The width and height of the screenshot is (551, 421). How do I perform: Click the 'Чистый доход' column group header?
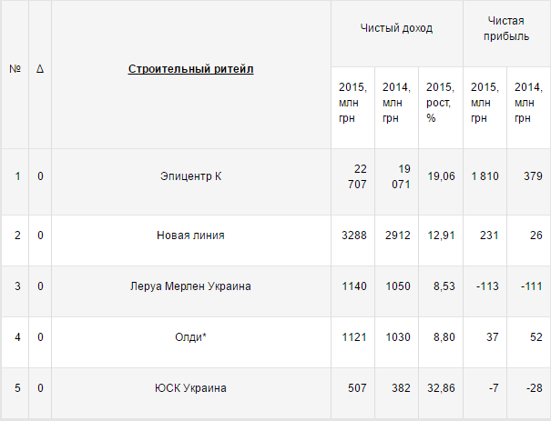pos(395,28)
